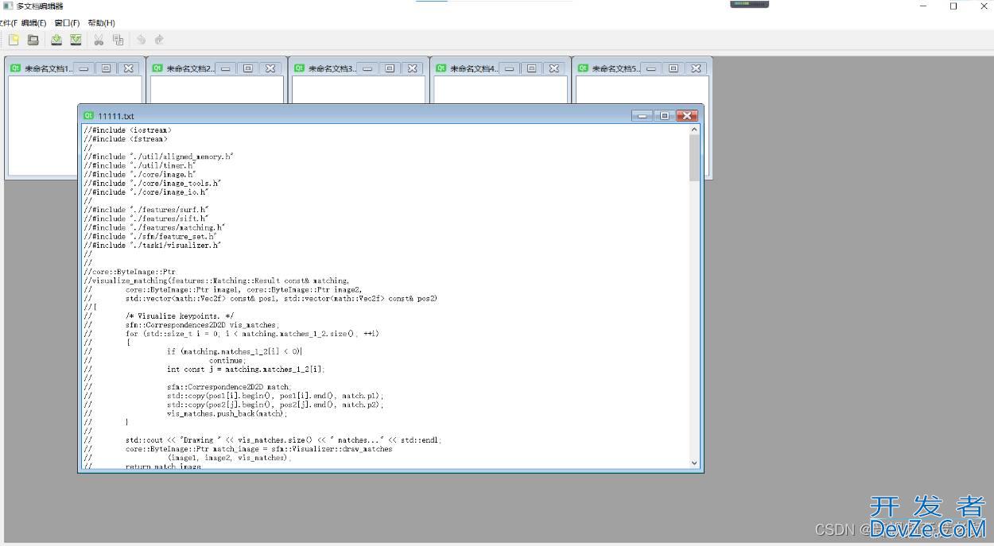Activate the 未命名文档4 window title
The image size is (994, 546).
click(475, 69)
